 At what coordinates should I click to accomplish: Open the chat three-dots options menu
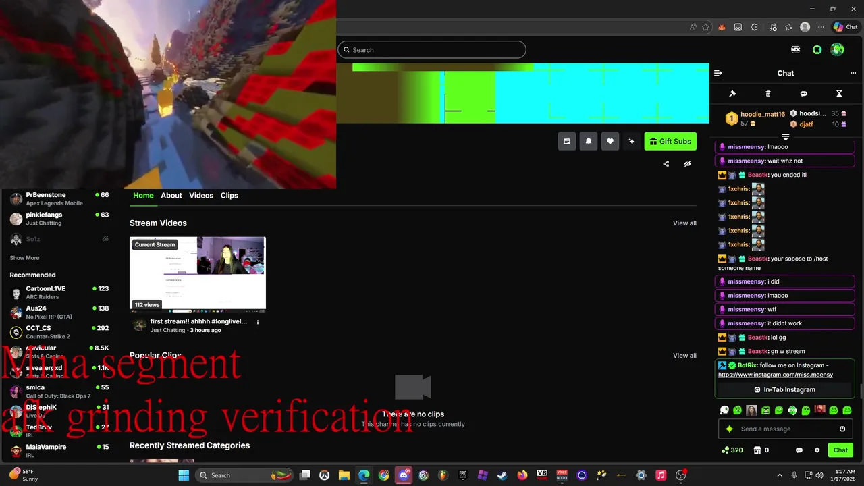[x=853, y=73]
